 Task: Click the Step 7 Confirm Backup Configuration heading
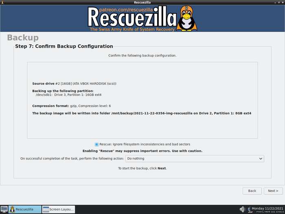(x=64, y=46)
